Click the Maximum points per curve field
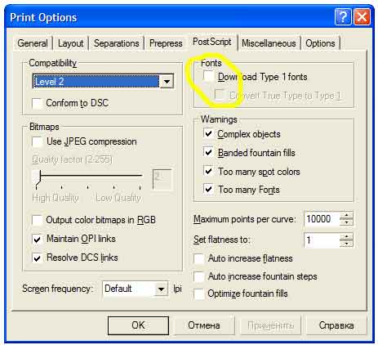The image size is (378, 345). pos(322,218)
